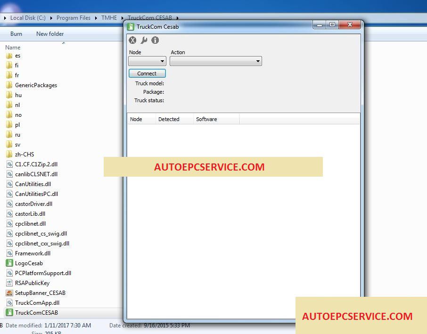Screen dimensions: 427x334
Task: Navigate to Program Files in breadcrumb
Action: click(74, 18)
